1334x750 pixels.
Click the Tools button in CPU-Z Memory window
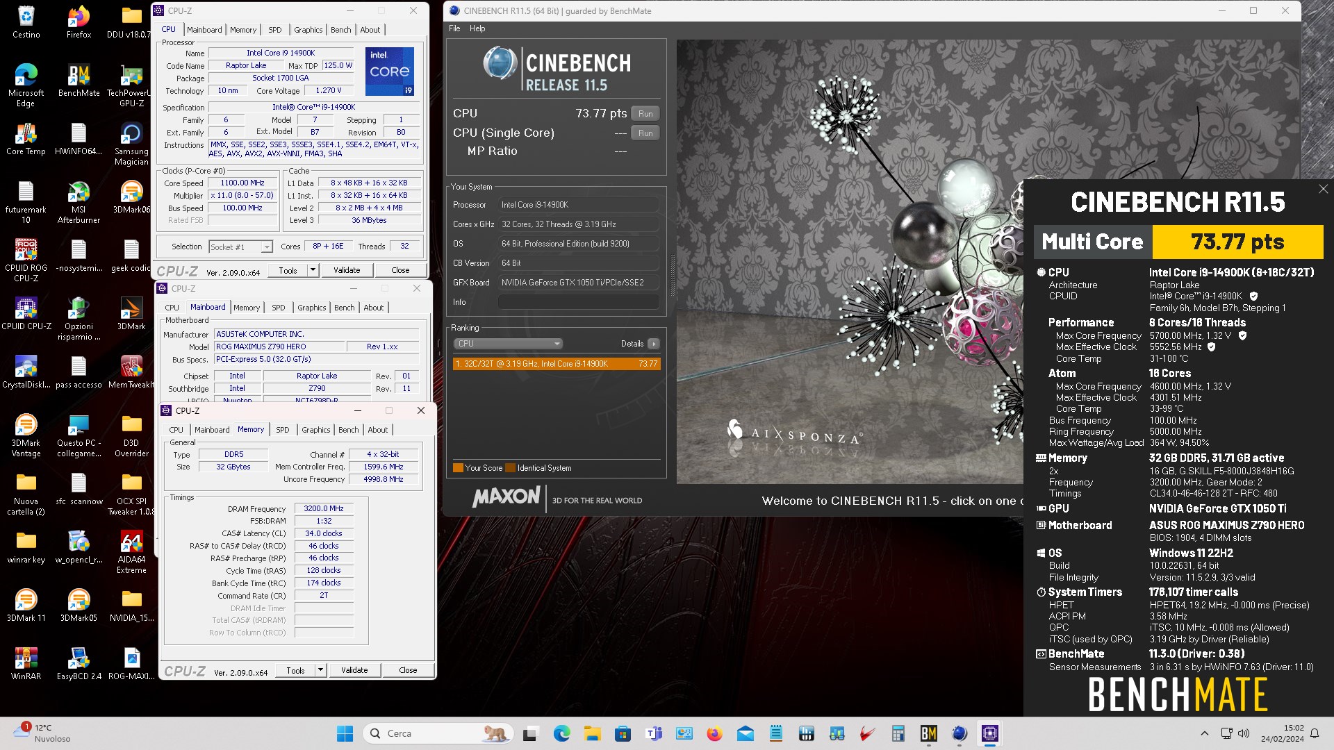tap(295, 670)
